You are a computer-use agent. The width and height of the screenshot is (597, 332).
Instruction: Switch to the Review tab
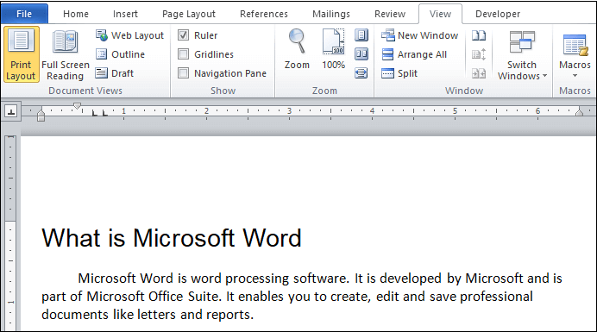(390, 14)
